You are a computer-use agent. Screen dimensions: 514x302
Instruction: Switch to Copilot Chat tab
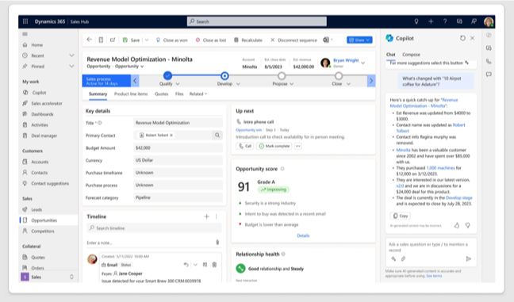click(x=390, y=55)
